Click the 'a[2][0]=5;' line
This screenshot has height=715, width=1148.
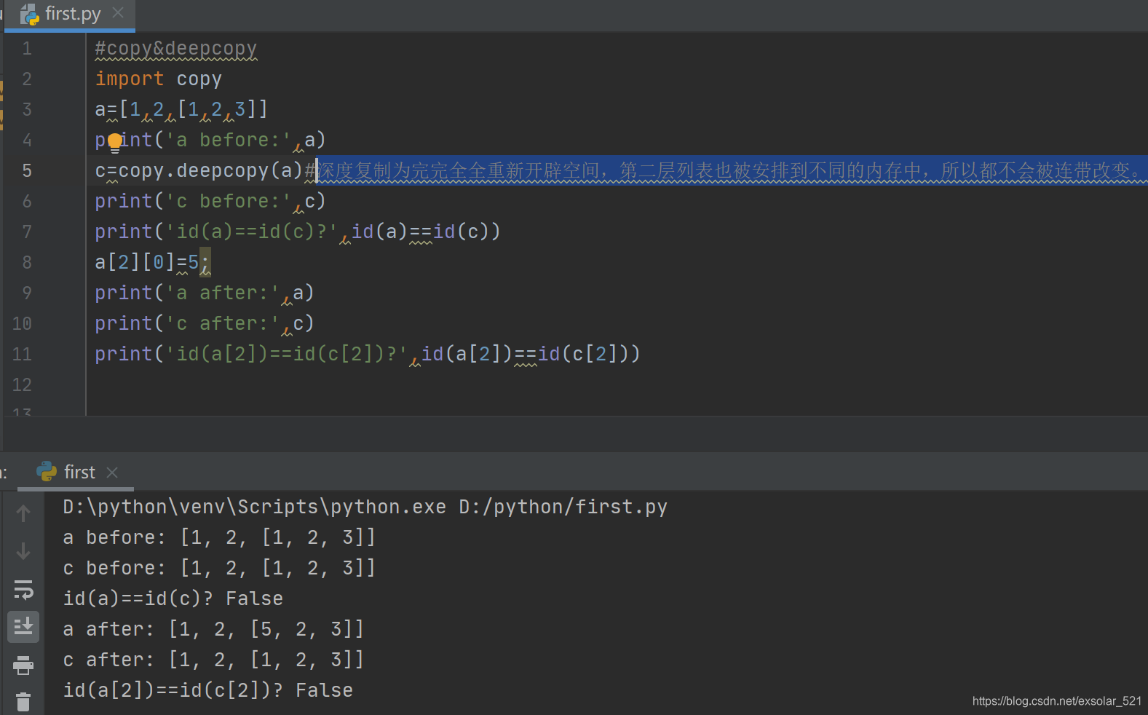coord(153,262)
